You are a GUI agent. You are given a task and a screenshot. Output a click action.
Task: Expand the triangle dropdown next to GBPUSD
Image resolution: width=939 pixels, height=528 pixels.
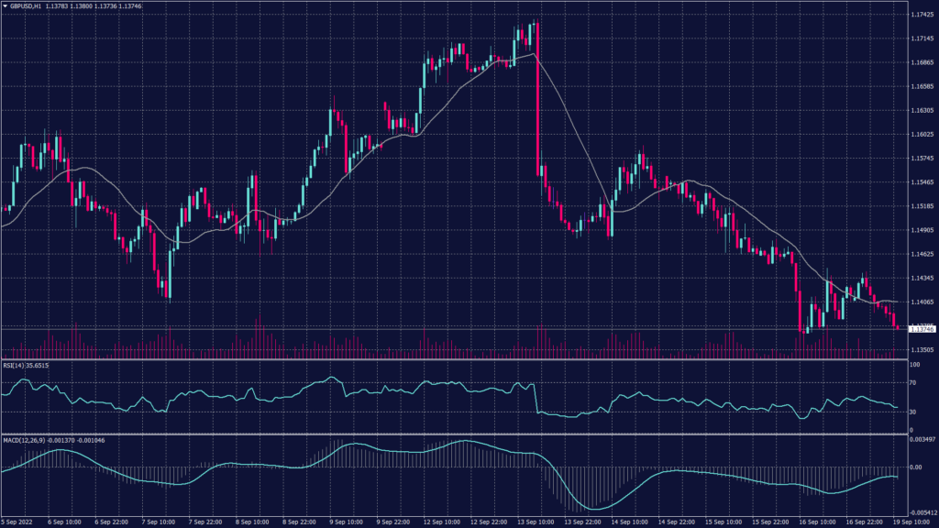click(7, 6)
